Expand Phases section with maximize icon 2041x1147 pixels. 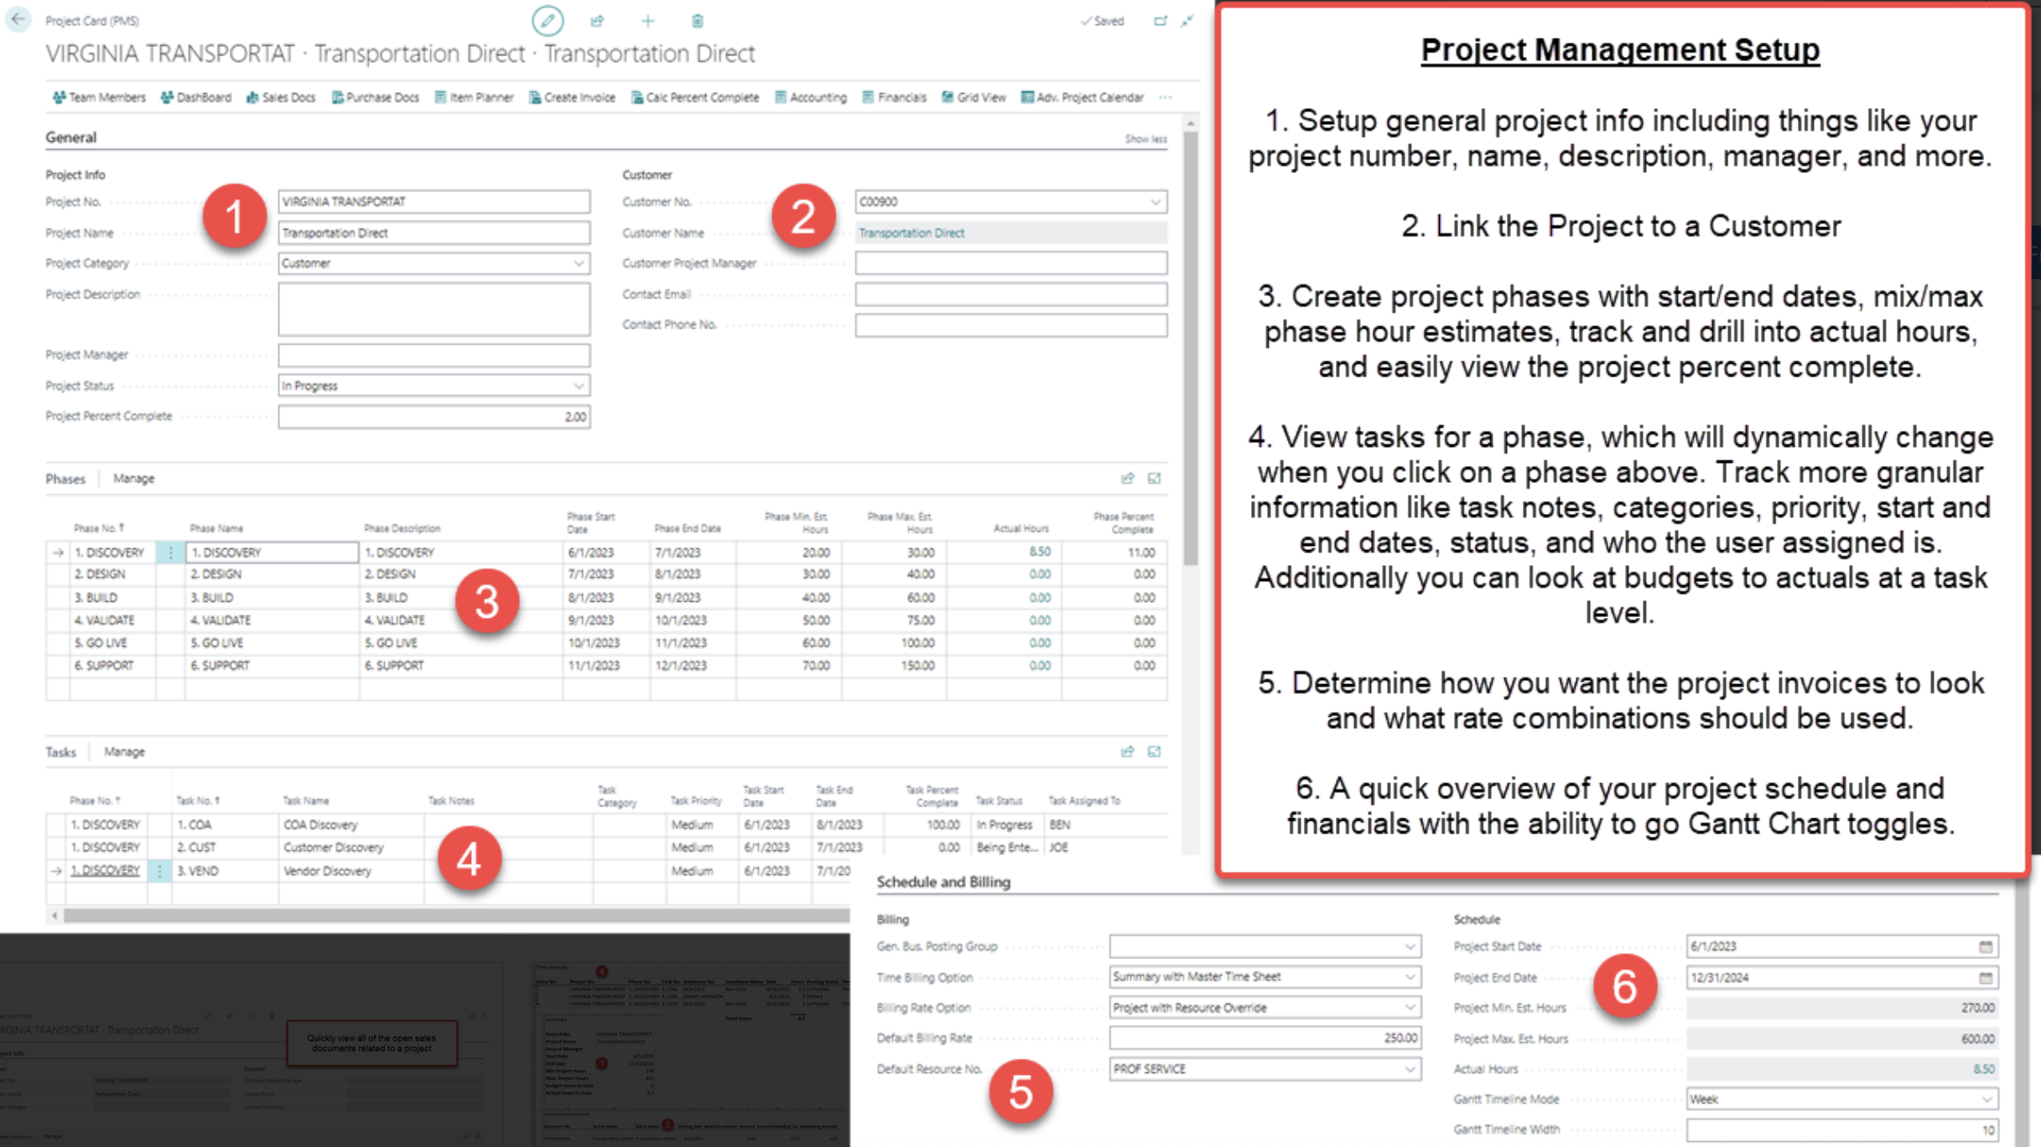(1155, 478)
